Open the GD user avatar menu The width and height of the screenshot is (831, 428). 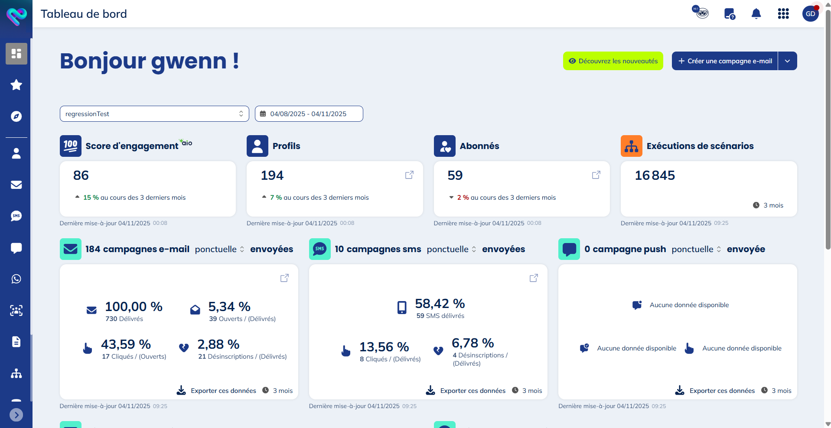point(810,14)
